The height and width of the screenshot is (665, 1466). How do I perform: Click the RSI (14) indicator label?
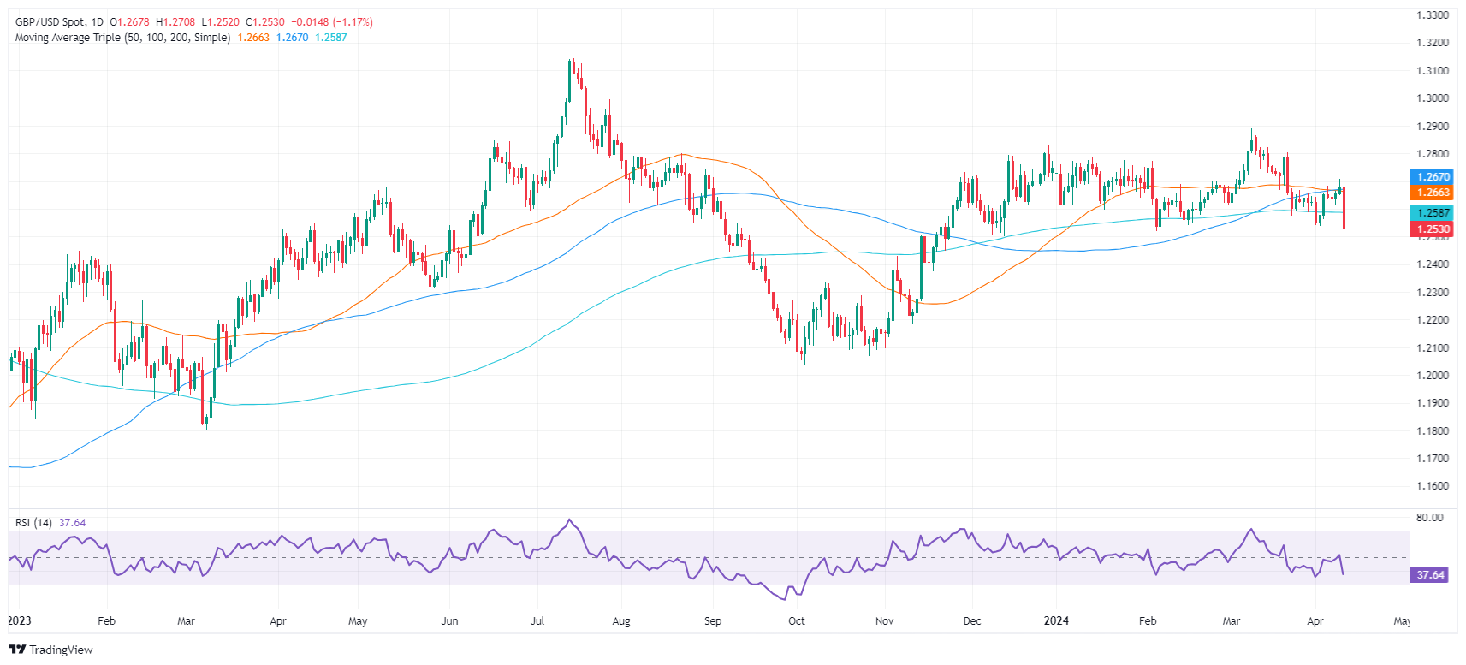(33, 523)
